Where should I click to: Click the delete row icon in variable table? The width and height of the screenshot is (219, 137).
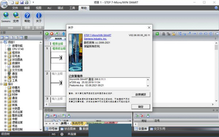[x=142, y=116]
